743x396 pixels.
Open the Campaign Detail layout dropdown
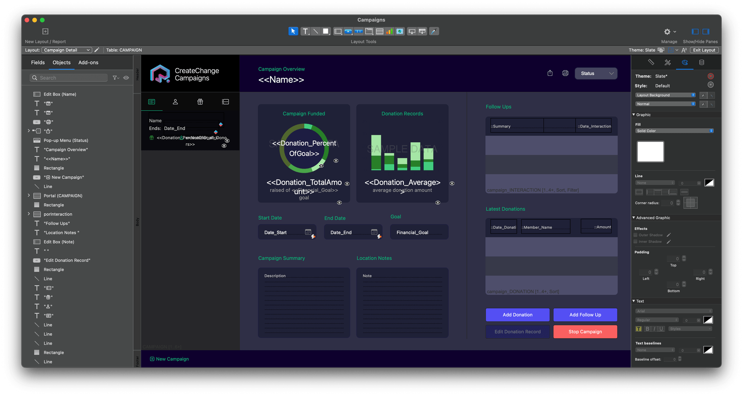[66, 50]
